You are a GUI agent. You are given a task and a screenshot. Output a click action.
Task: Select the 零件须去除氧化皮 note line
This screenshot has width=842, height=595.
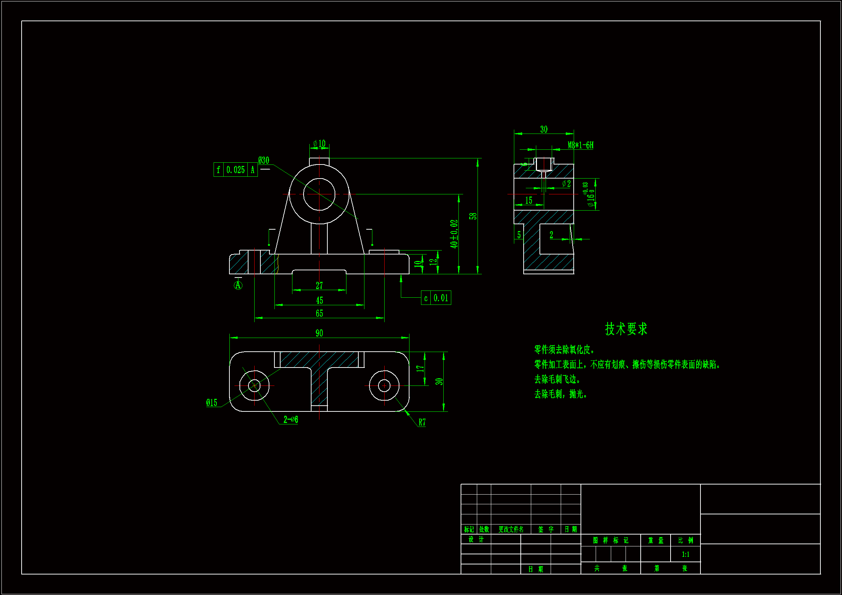[x=564, y=350]
